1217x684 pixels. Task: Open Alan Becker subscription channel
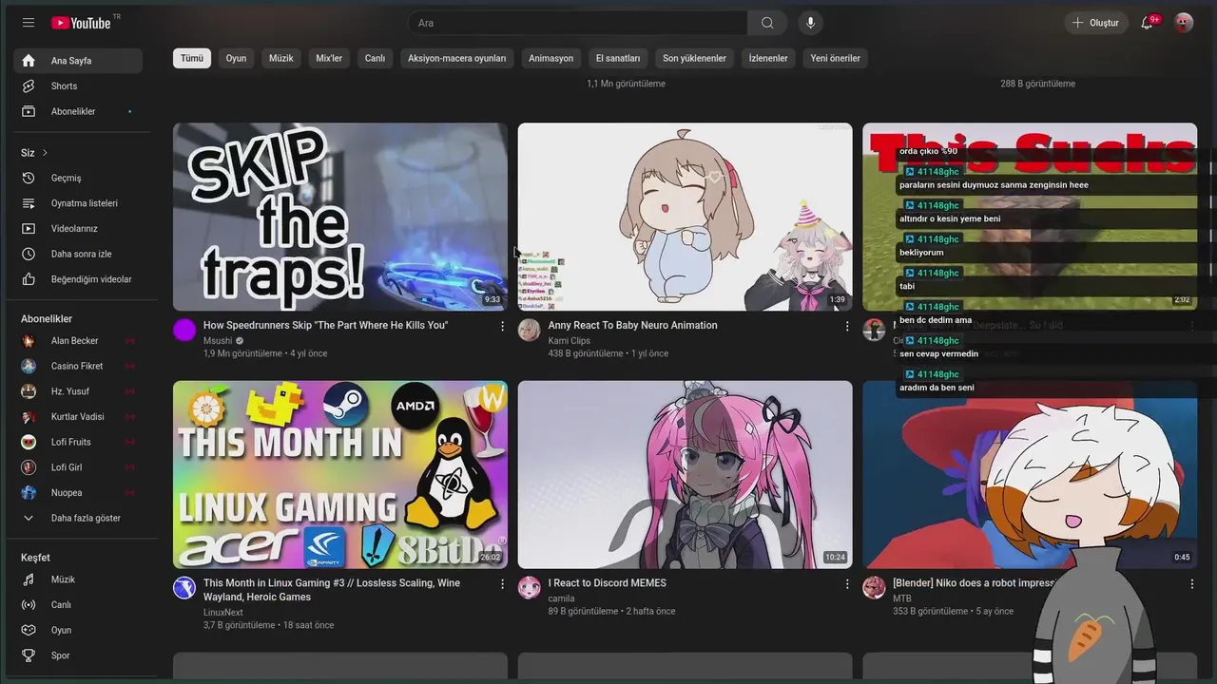click(78, 341)
